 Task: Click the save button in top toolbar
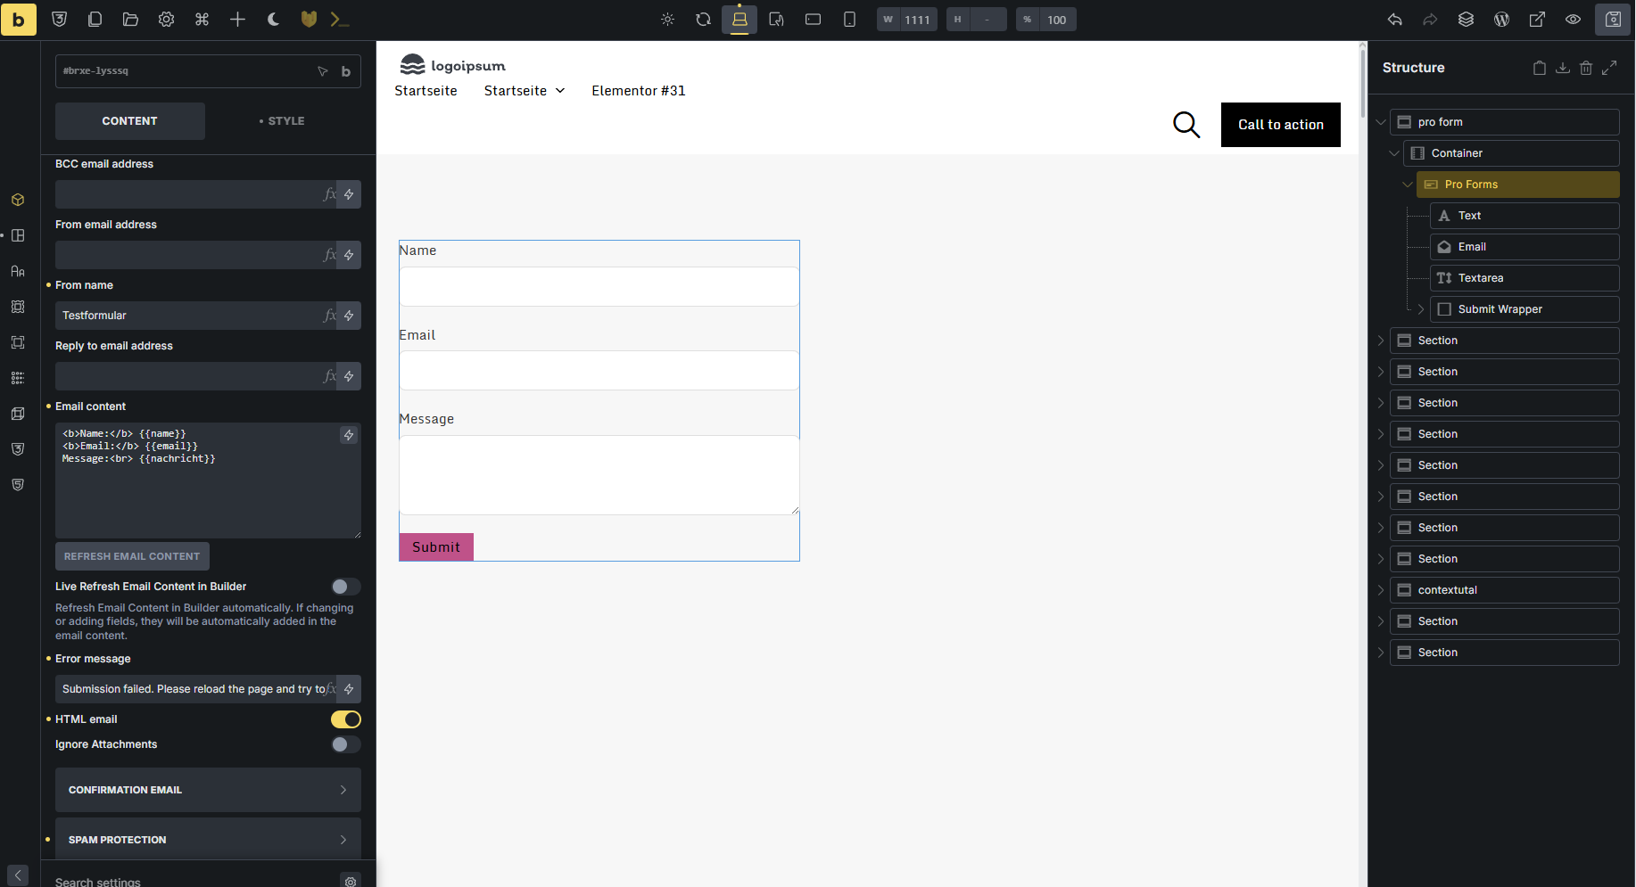click(x=1613, y=20)
